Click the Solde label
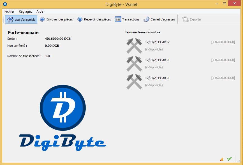Screen dimensions: 243x165 click(12, 39)
